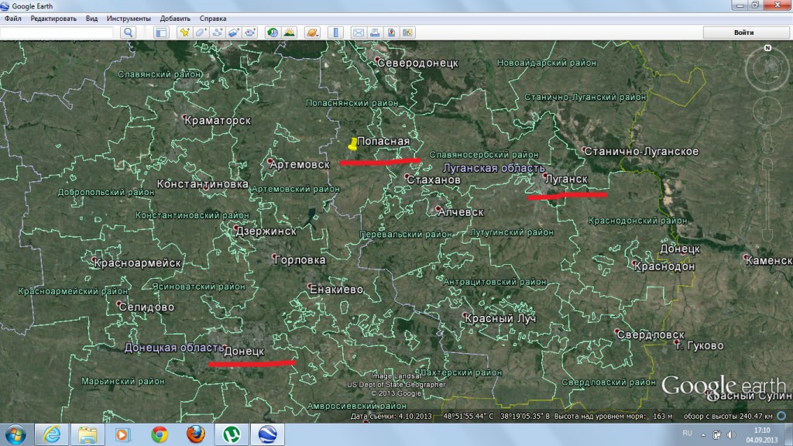Image resolution: width=793 pixels, height=446 pixels.
Task: Select the Add Path tool
Action: point(217,33)
